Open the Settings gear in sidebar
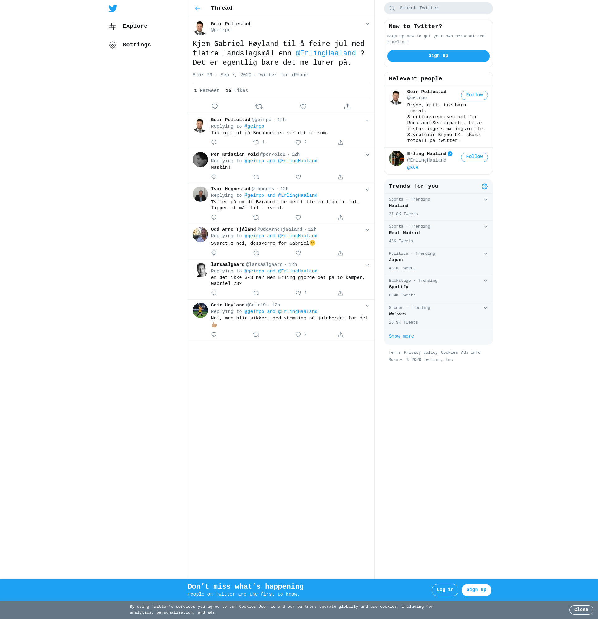 112,45
